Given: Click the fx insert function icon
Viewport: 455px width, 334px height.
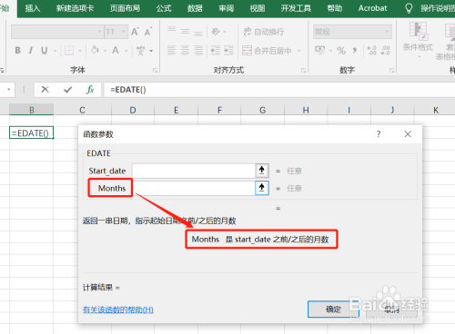Looking at the screenshot, I should point(90,90).
